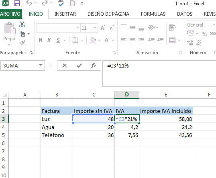Click the Undo arrow button
Image resolution: width=216 pixels, height=178 pixels.
29,3
